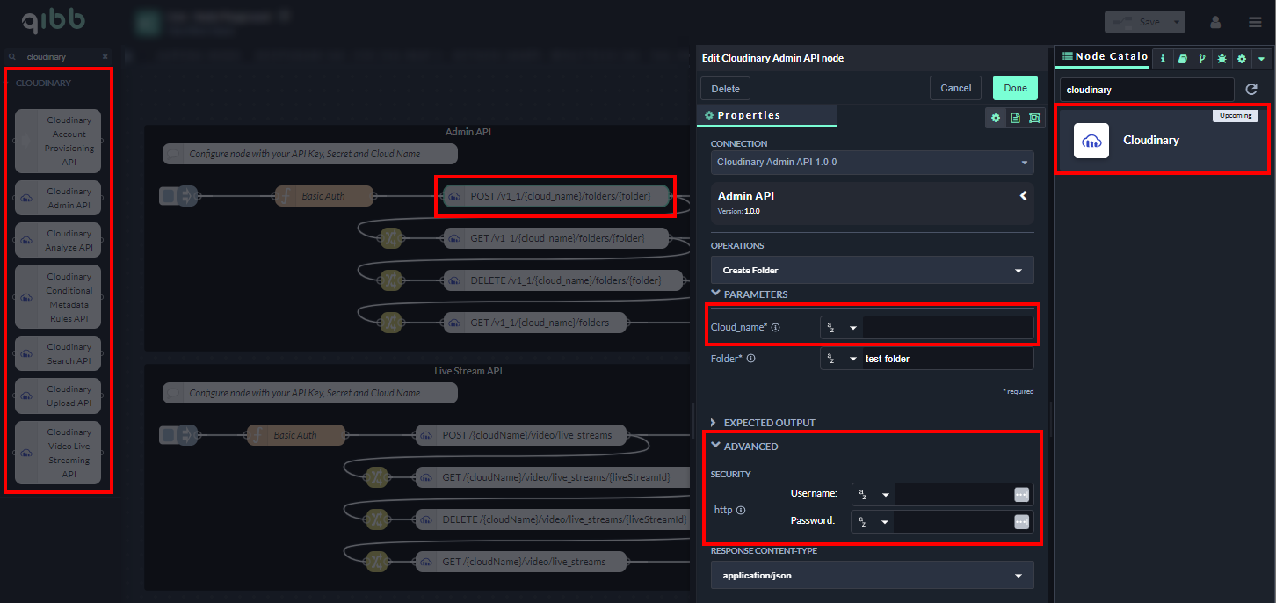The image size is (1276, 603).
Task: Click the Cloud_name text input field
Action: click(946, 328)
